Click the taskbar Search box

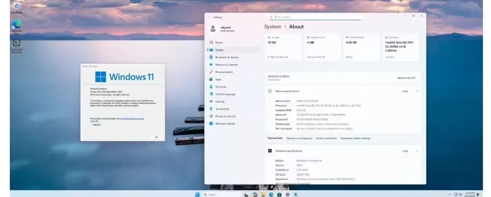point(222,195)
